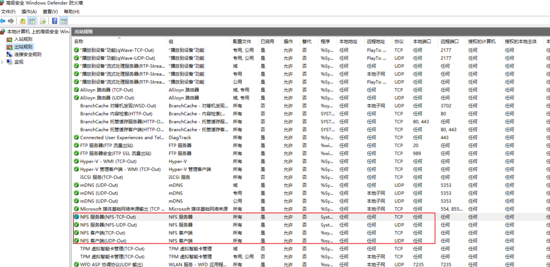
Task: Select 入站规则 in the left tree
Action: [23, 39]
